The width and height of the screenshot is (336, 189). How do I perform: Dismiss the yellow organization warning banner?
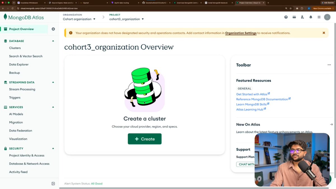coord(324,33)
